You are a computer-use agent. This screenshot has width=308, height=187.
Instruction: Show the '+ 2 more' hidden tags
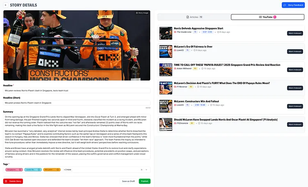coord(67,169)
